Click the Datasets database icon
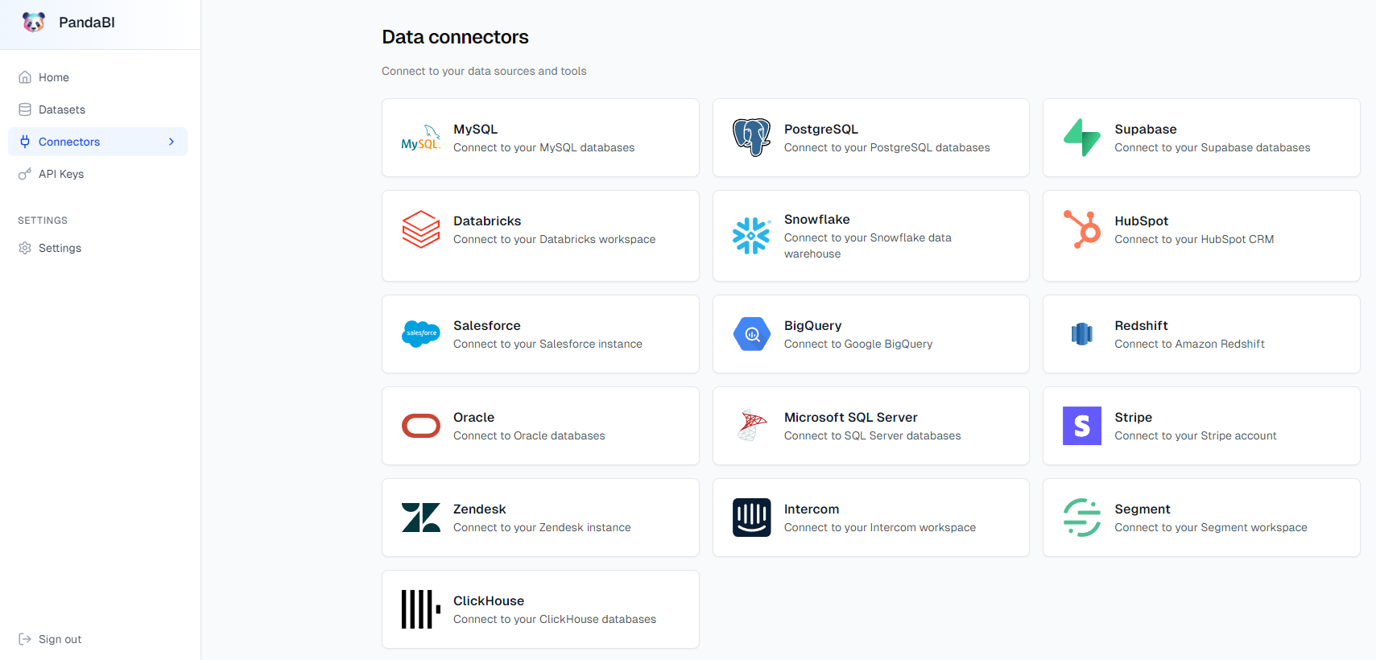Viewport: 1376px width, 660px height. [25, 109]
